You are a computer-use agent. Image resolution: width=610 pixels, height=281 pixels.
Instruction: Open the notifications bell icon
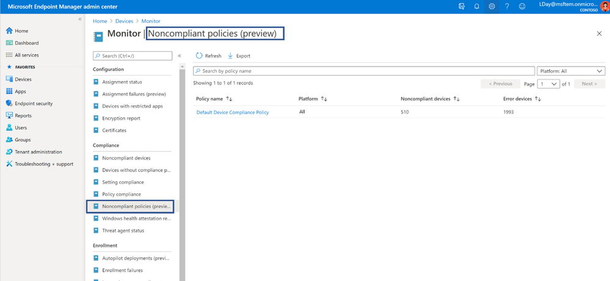[x=476, y=7]
